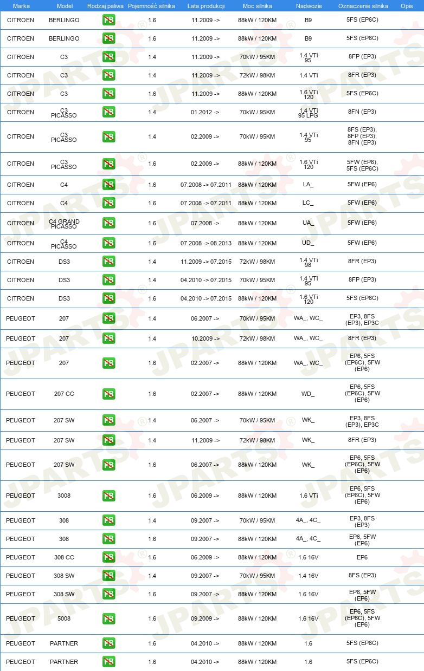
Task: Click the Opis column header
Action: coord(407,6)
